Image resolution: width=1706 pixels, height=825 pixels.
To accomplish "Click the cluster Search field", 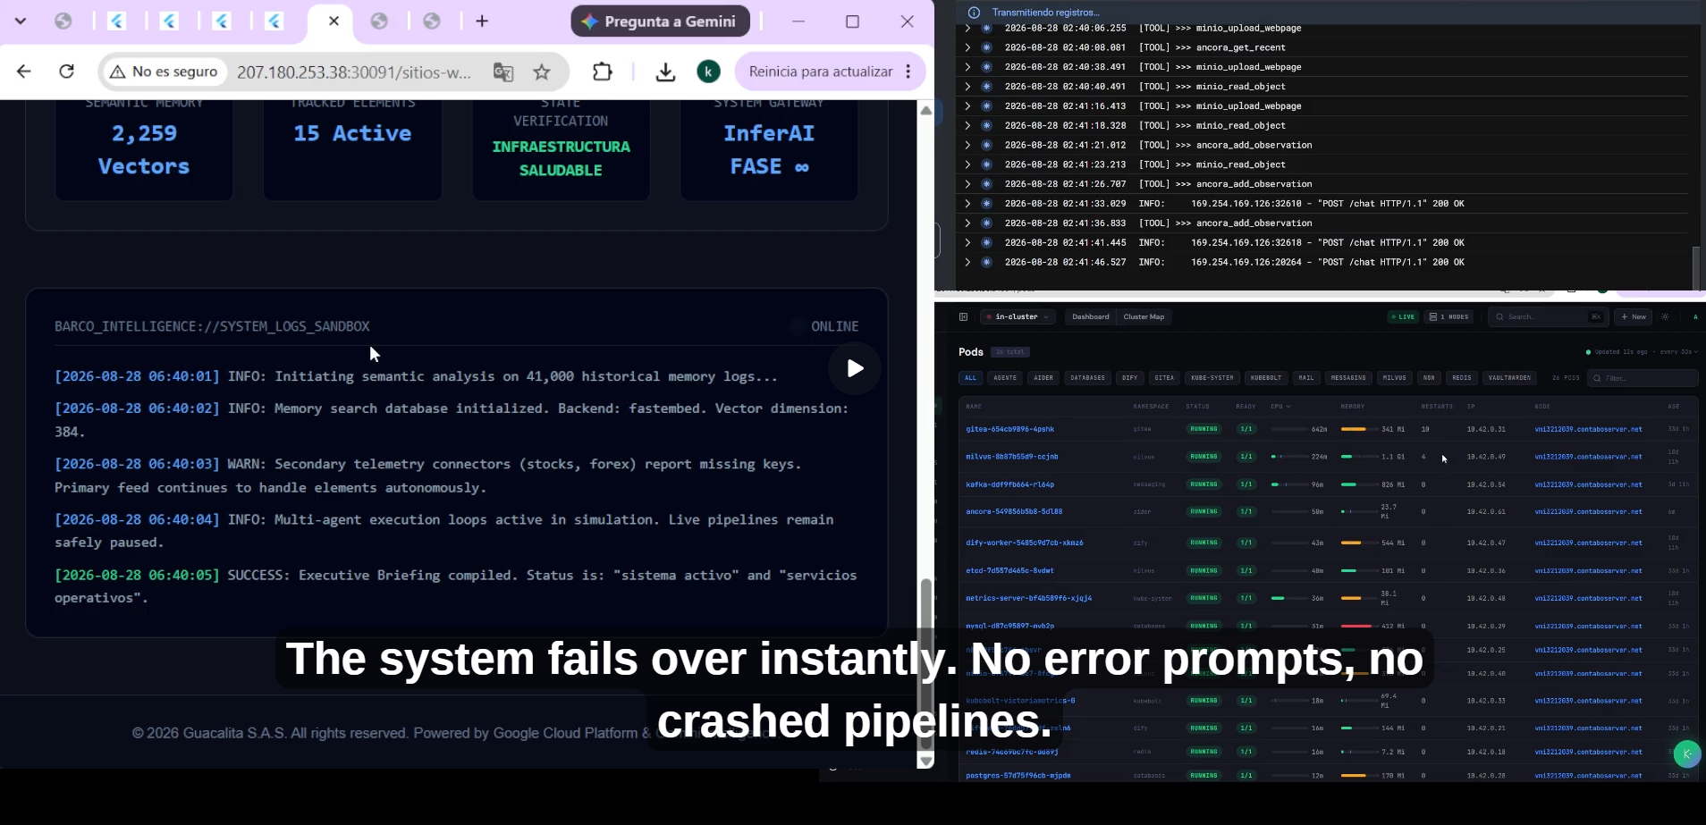I will (1547, 316).
